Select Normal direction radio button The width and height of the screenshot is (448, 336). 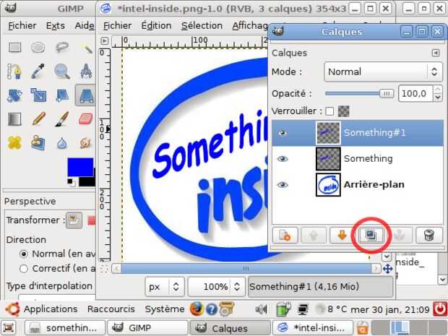(24, 254)
